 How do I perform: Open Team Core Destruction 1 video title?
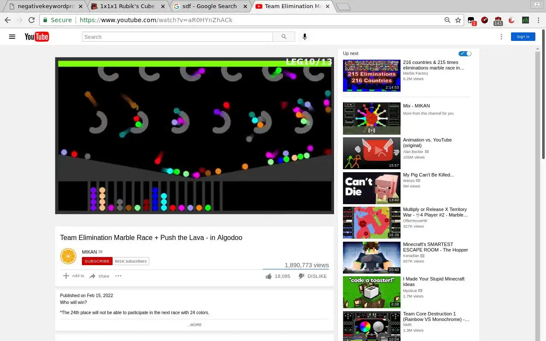coord(436,317)
